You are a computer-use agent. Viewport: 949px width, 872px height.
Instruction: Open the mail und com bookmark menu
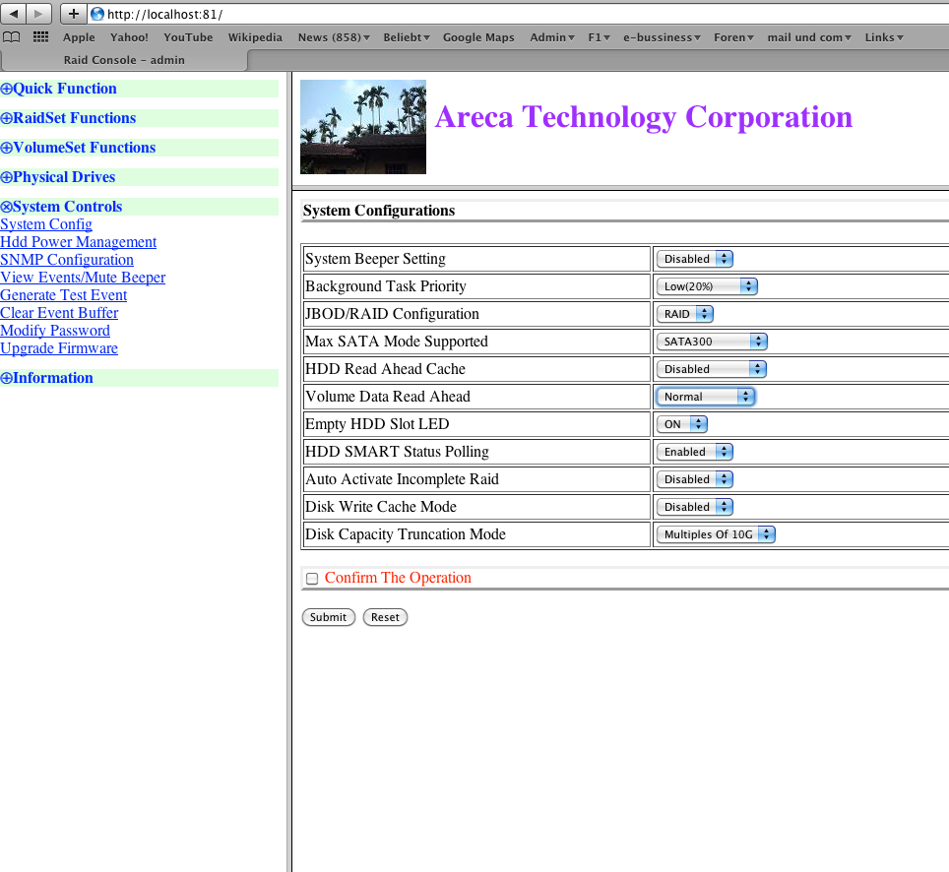click(x=808, y=37)
